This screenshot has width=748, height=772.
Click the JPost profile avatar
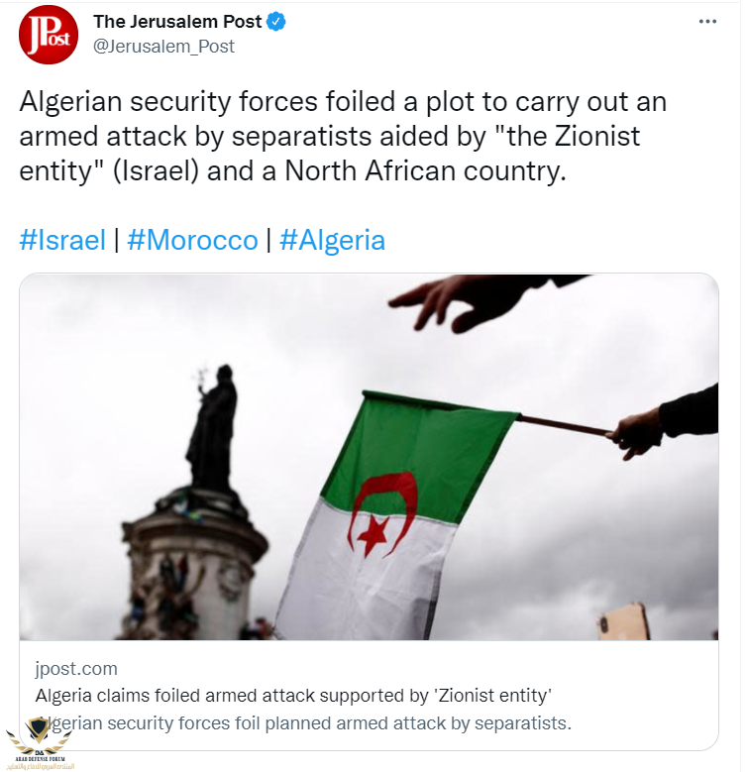click(x=49, y=35)
